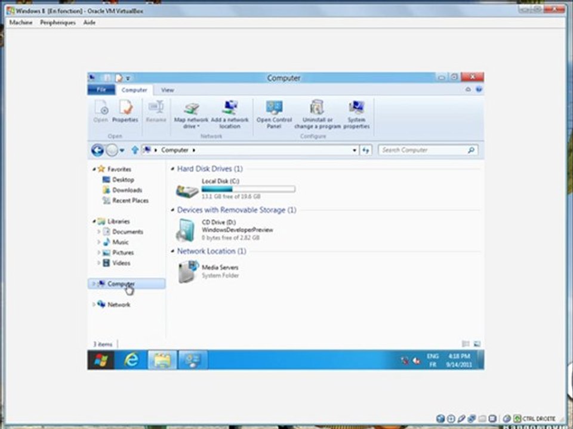Minimize the ribbon with the chevron arrow
573x429 pixels.
point(468,89)
